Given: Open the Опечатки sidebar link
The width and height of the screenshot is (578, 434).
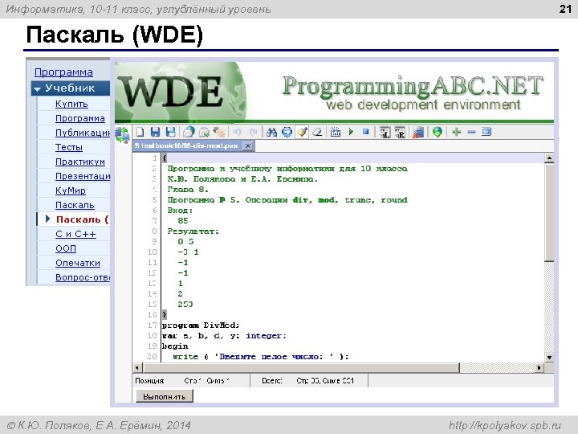Looking at the screenshot, I should [78, 263].
